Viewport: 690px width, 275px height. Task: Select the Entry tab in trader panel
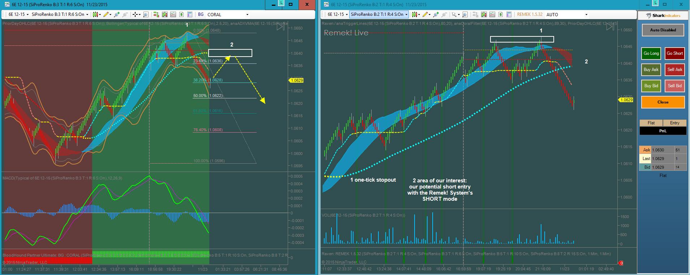tap(674, 123)
